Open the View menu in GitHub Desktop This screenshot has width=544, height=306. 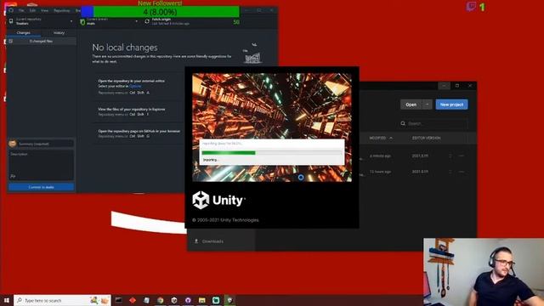point(44,10)
